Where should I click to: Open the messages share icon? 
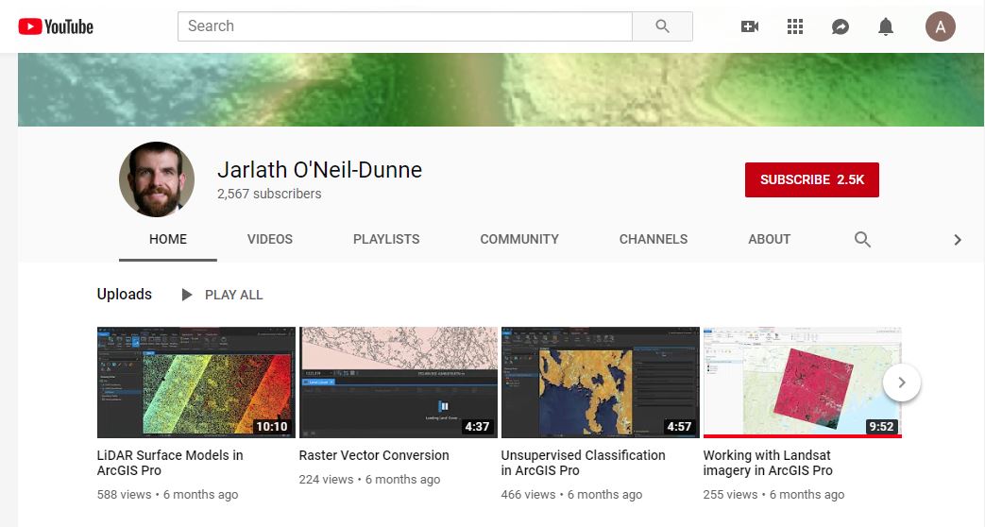(841, 26)
